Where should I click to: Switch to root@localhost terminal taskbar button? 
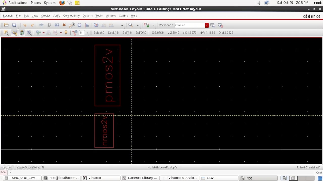62,178
